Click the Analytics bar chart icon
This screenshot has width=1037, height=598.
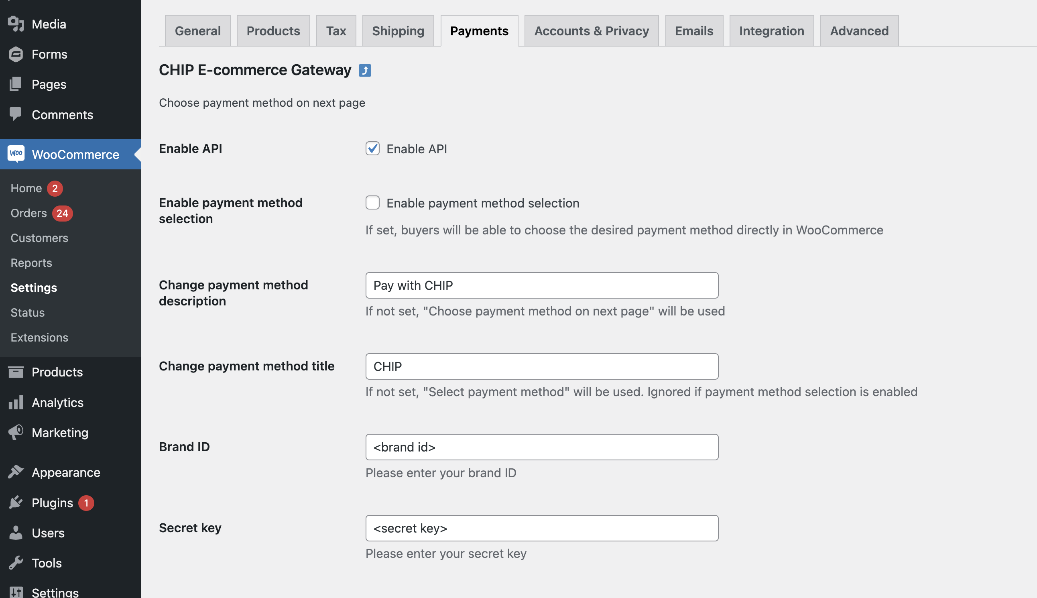pyautogui.click(x=16, y=403)
